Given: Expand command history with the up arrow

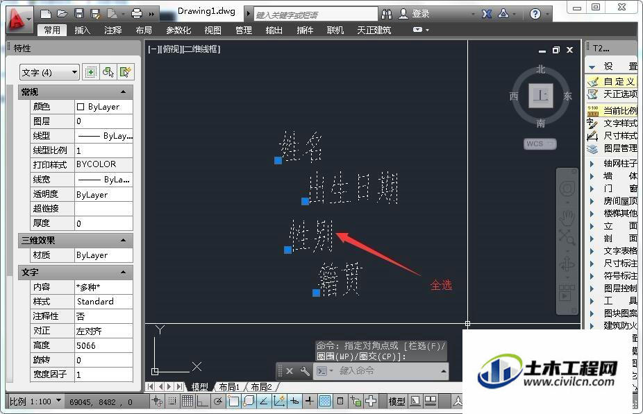Looking at the screenshot, I should [443, 371].
